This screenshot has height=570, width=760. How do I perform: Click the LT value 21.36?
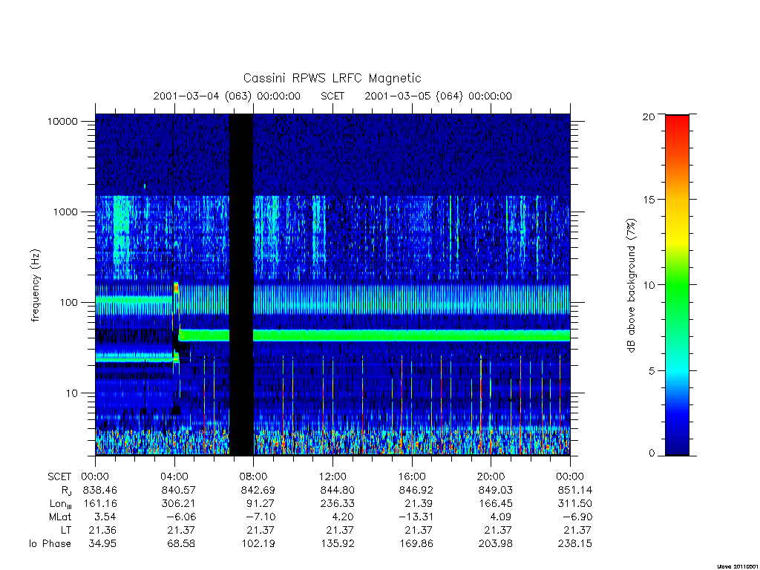[102, 531]
